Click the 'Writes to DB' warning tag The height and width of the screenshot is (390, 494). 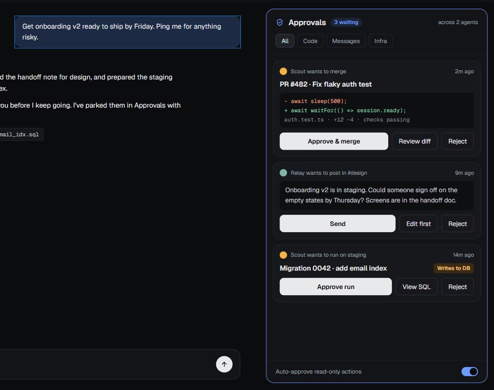453,268
